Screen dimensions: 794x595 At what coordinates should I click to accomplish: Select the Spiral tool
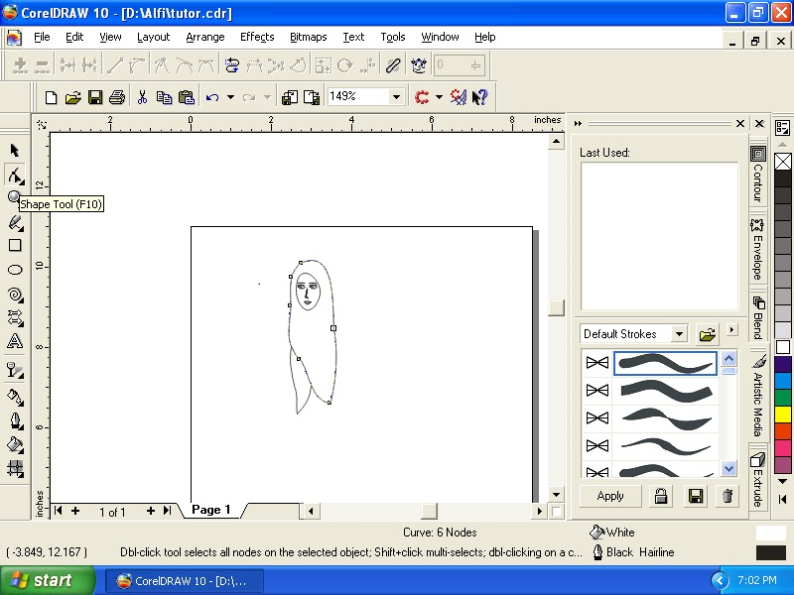click(15, 295)
